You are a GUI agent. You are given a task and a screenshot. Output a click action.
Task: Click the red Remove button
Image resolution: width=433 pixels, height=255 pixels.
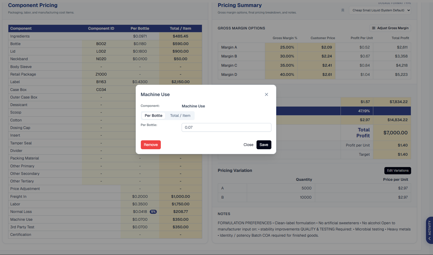point(151,145)
